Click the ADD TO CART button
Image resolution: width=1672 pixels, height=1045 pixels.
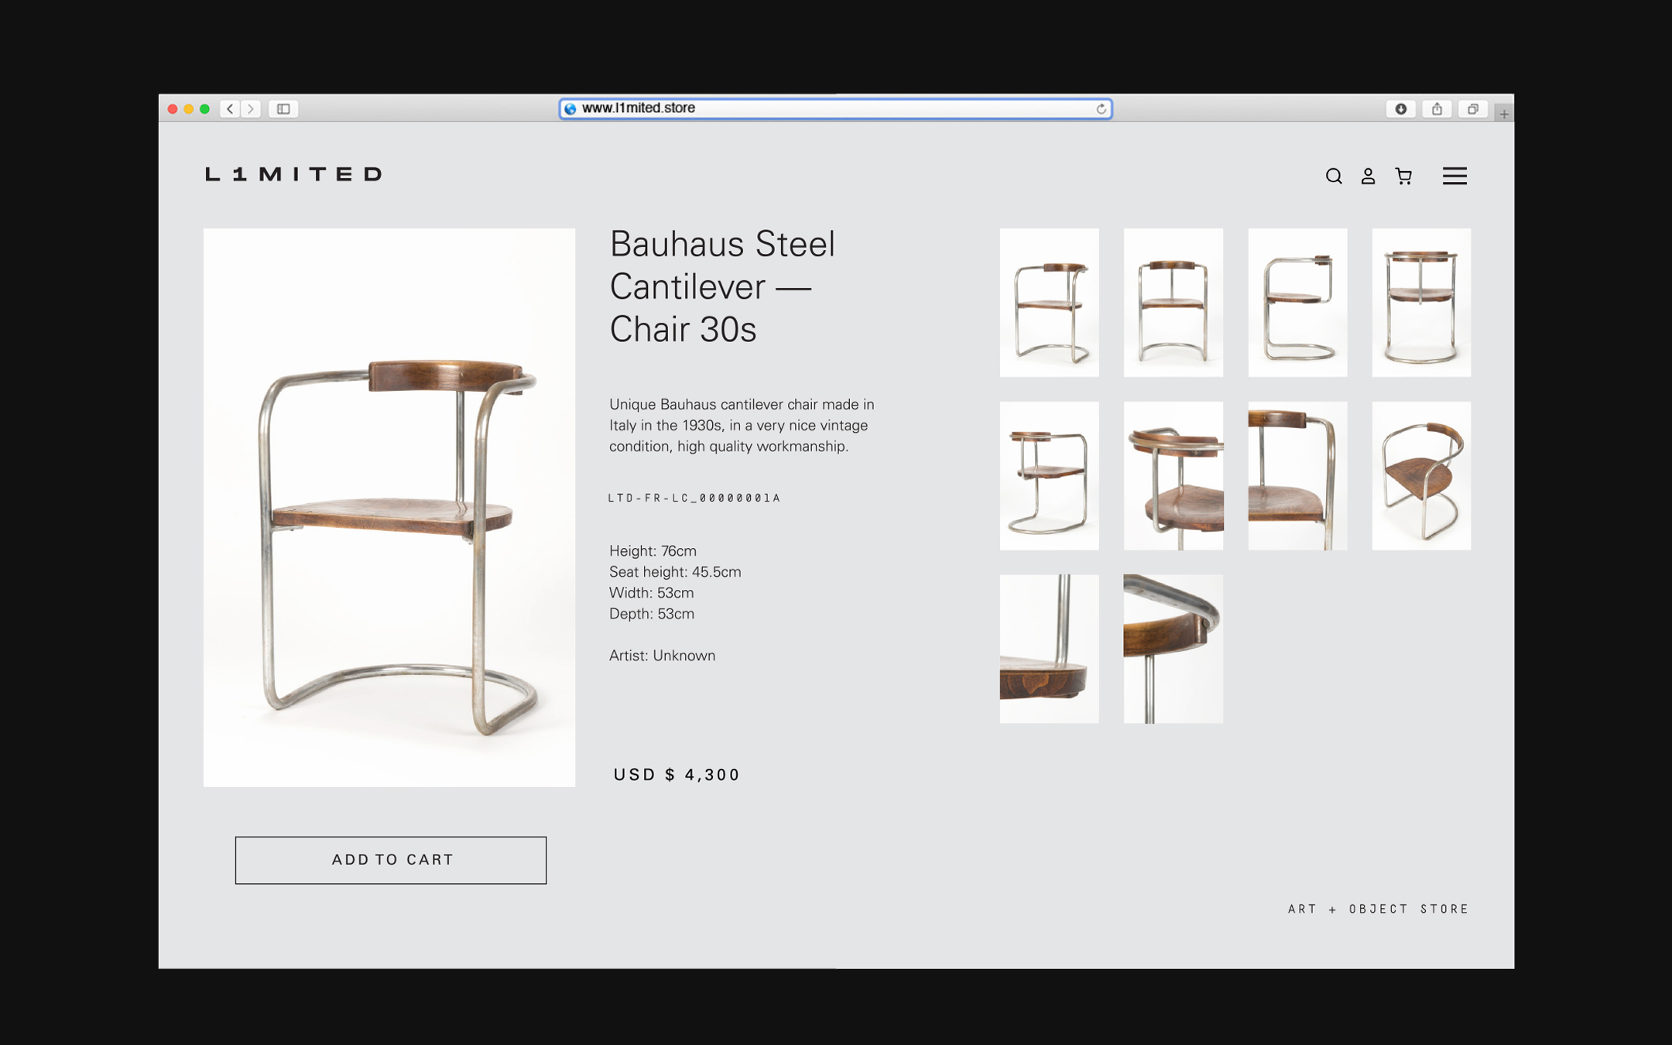pyautogui.click(x=391, y=860)
